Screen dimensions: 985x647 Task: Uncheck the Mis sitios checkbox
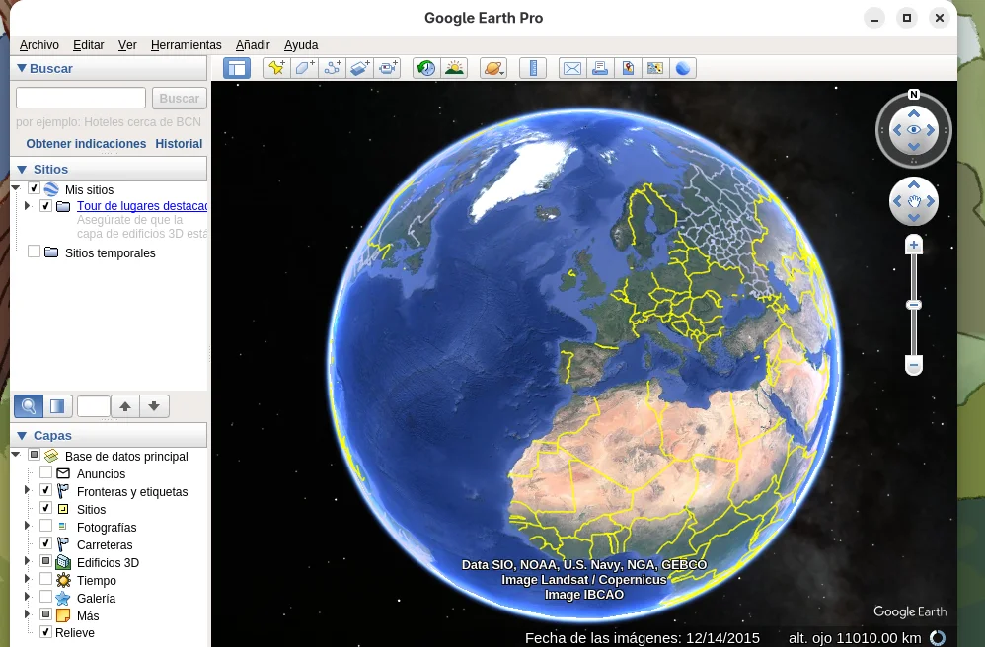click(34, 188)
